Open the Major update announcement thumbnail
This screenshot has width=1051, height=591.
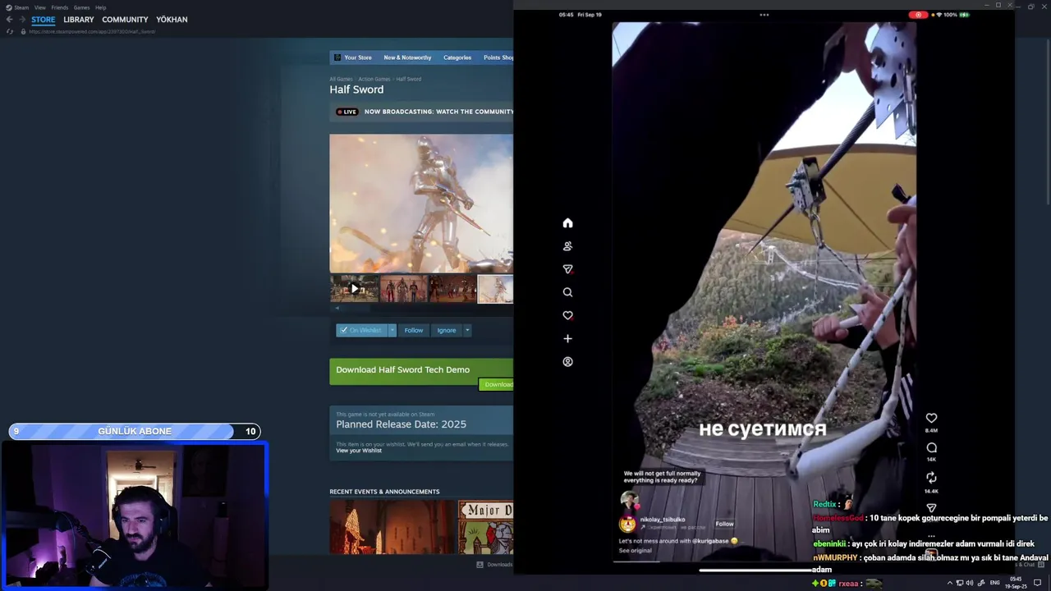(486, 527)
